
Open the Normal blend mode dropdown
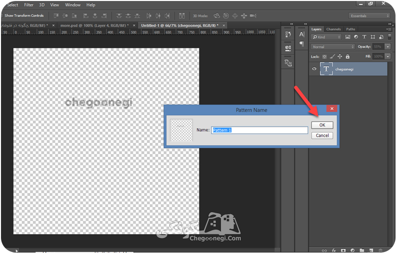coord(333,47)
